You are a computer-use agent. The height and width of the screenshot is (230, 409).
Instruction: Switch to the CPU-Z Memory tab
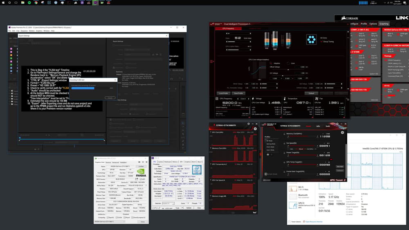tap(175, 162)
